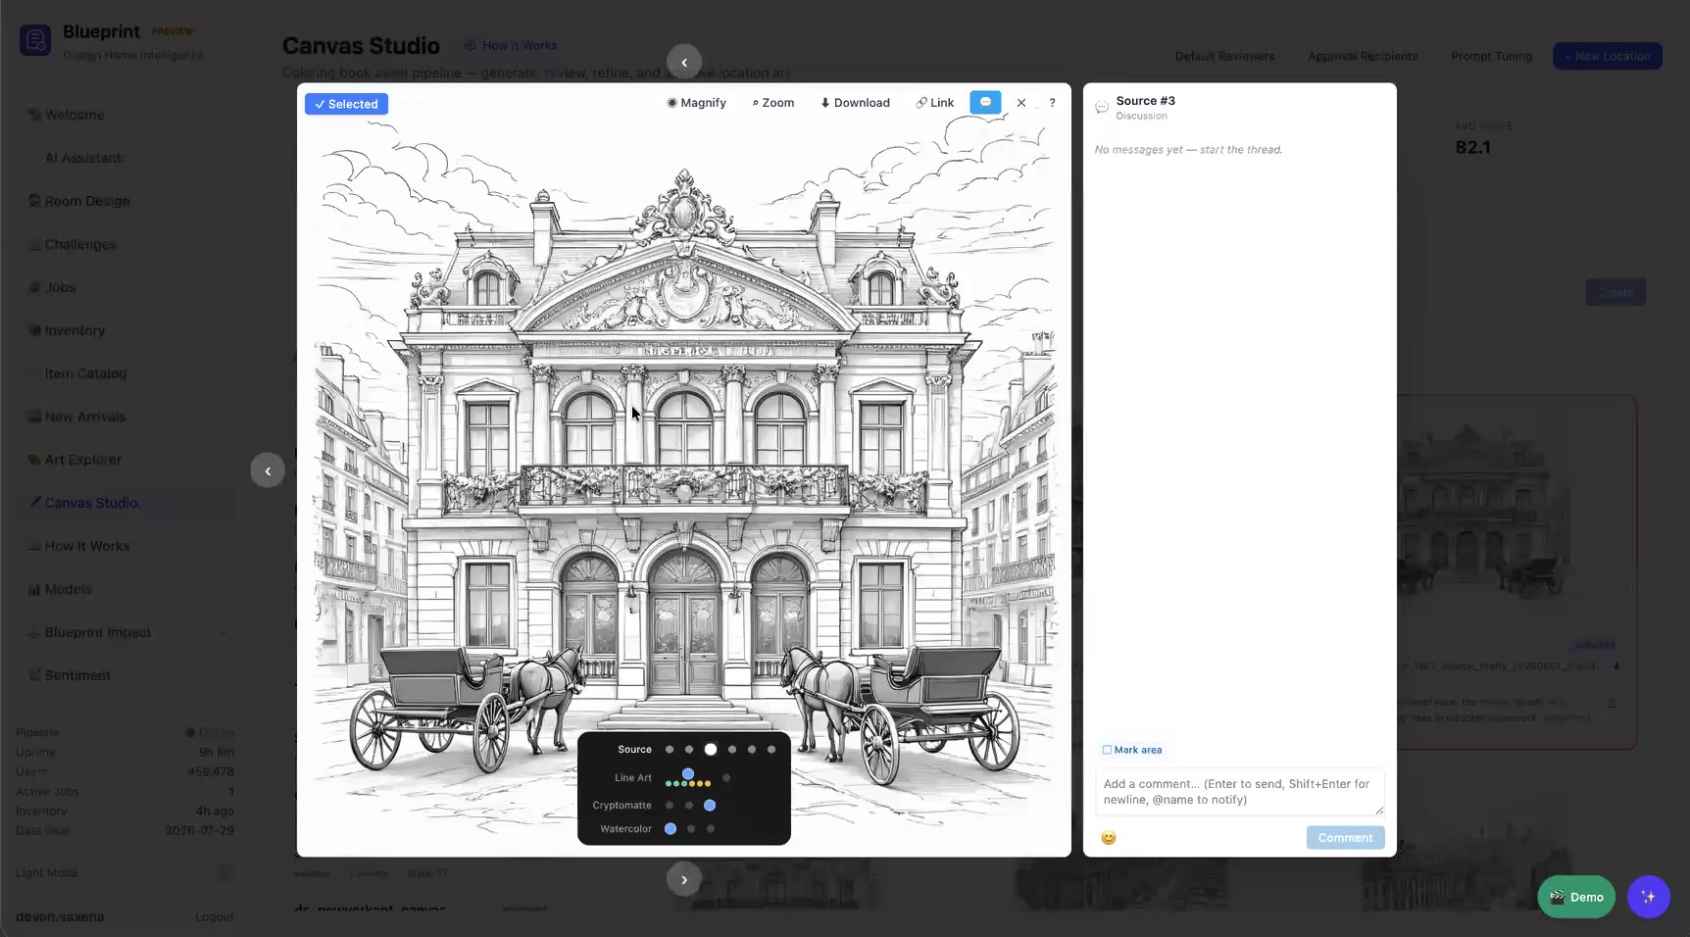Copy the image Link

[934, 103]
